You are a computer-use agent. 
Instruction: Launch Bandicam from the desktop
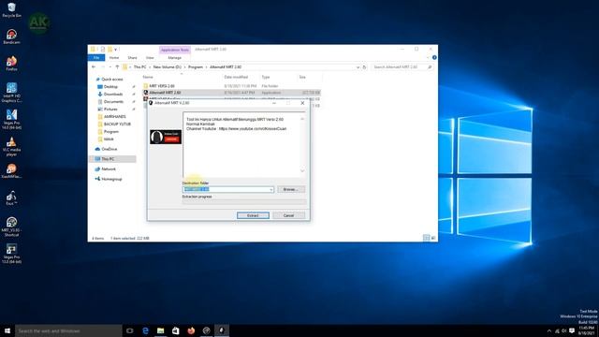[x=11, y=37]
